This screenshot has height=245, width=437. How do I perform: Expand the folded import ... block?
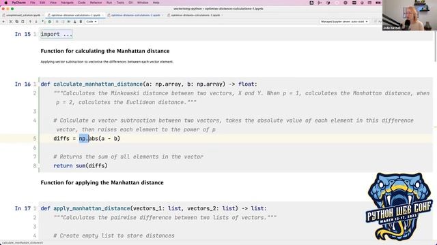[x=57, y=34]
